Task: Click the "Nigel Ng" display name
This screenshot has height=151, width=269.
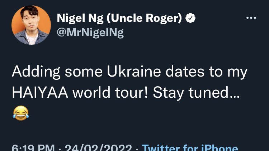Action: [77, 19]
